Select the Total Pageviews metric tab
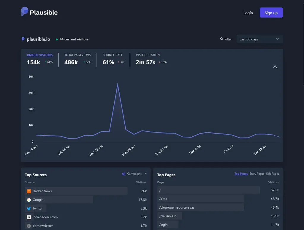 tap(77, 55)
